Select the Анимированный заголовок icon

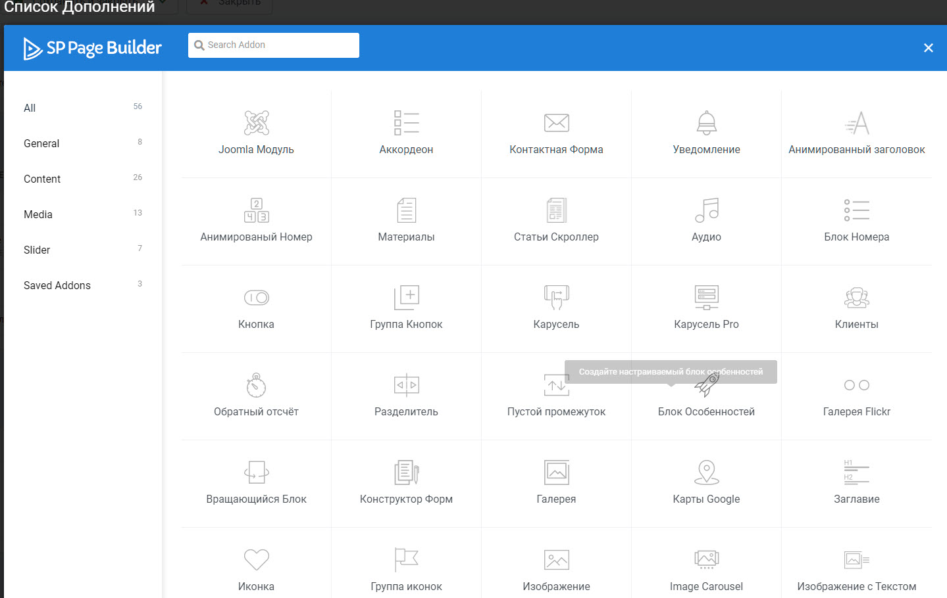pos(857,122)
